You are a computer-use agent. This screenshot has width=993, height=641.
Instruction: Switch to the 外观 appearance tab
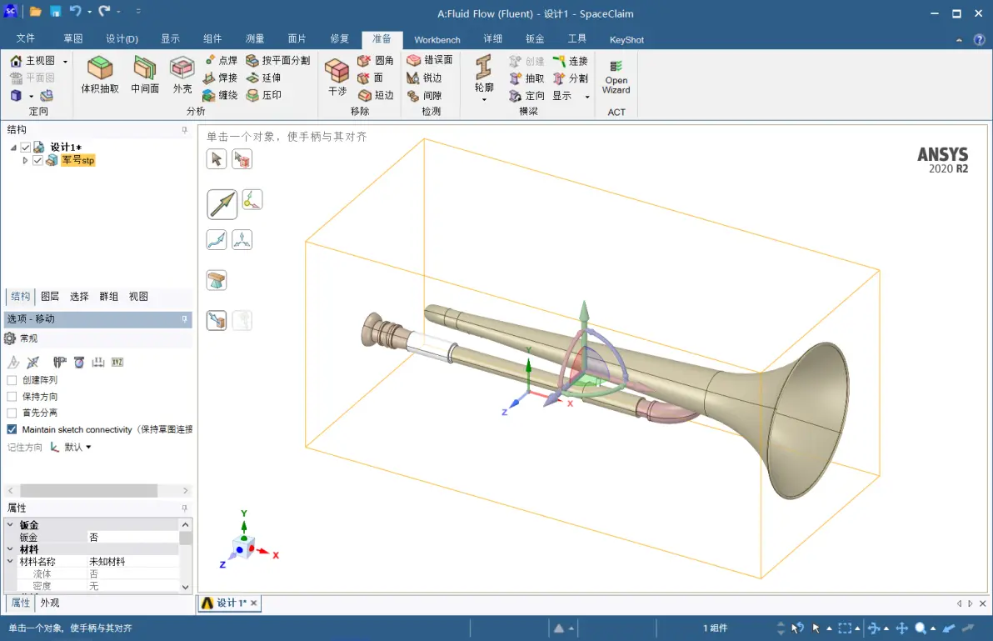(50, 603)
